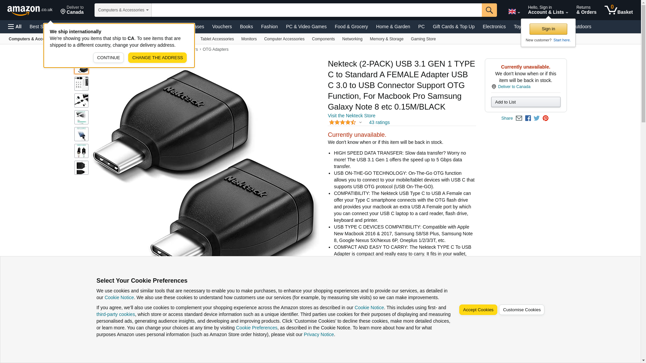Visit the Nekteck Store link
Image resolution: width=646 pixels, height=363 pixels.
(x=351, y=116)
